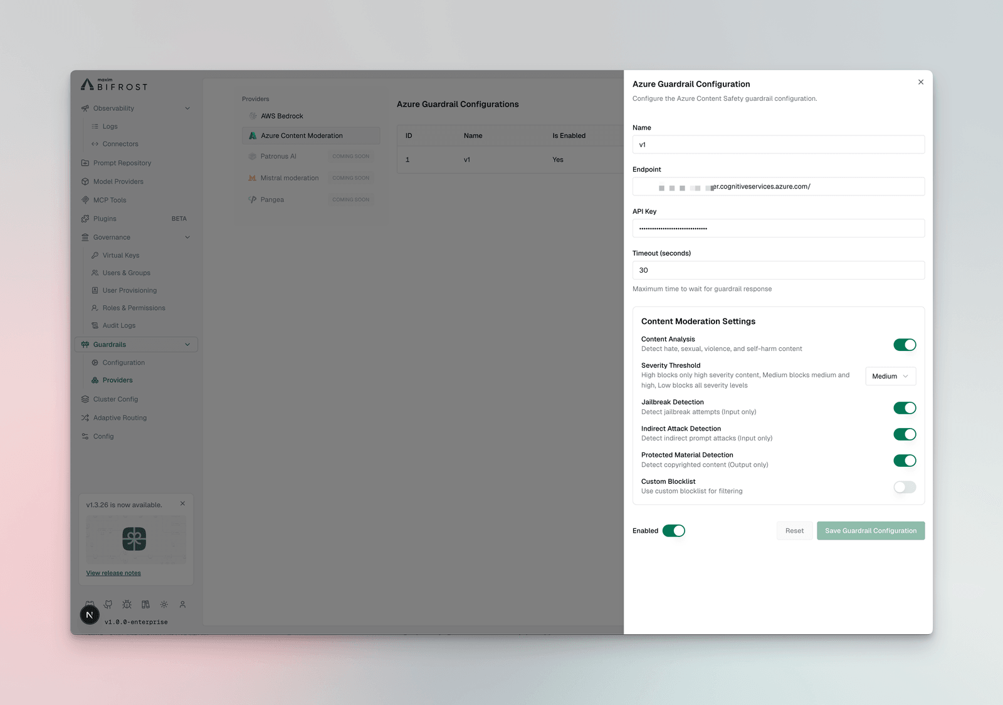This screenshot has width=1003, height=705.
Task: Click the Bifrost logo in sidebar
Action: 114,85
